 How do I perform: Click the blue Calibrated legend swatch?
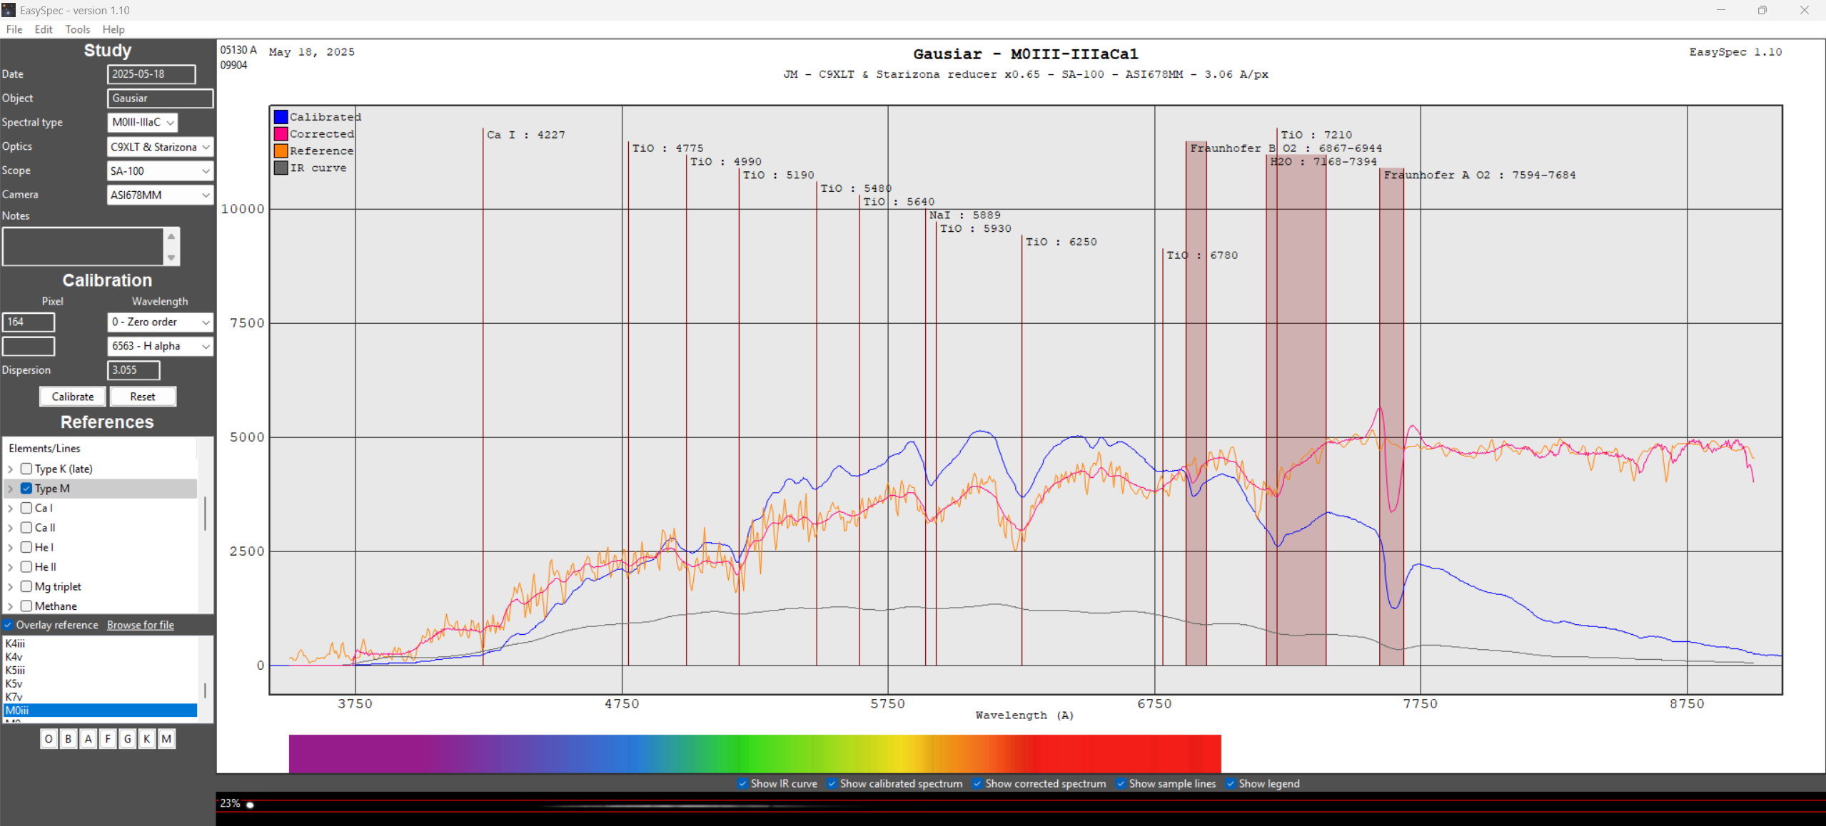pos(281,117)
